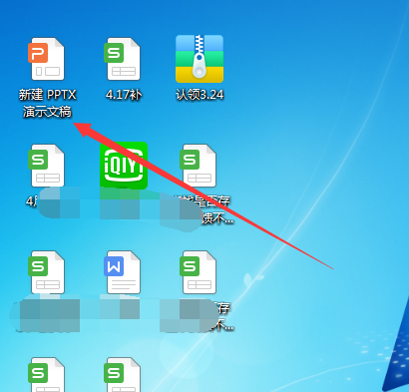Select the bottom-row spreadsheet icon below the Word document
The image size is (409, 392).
[x=123, y=374]
